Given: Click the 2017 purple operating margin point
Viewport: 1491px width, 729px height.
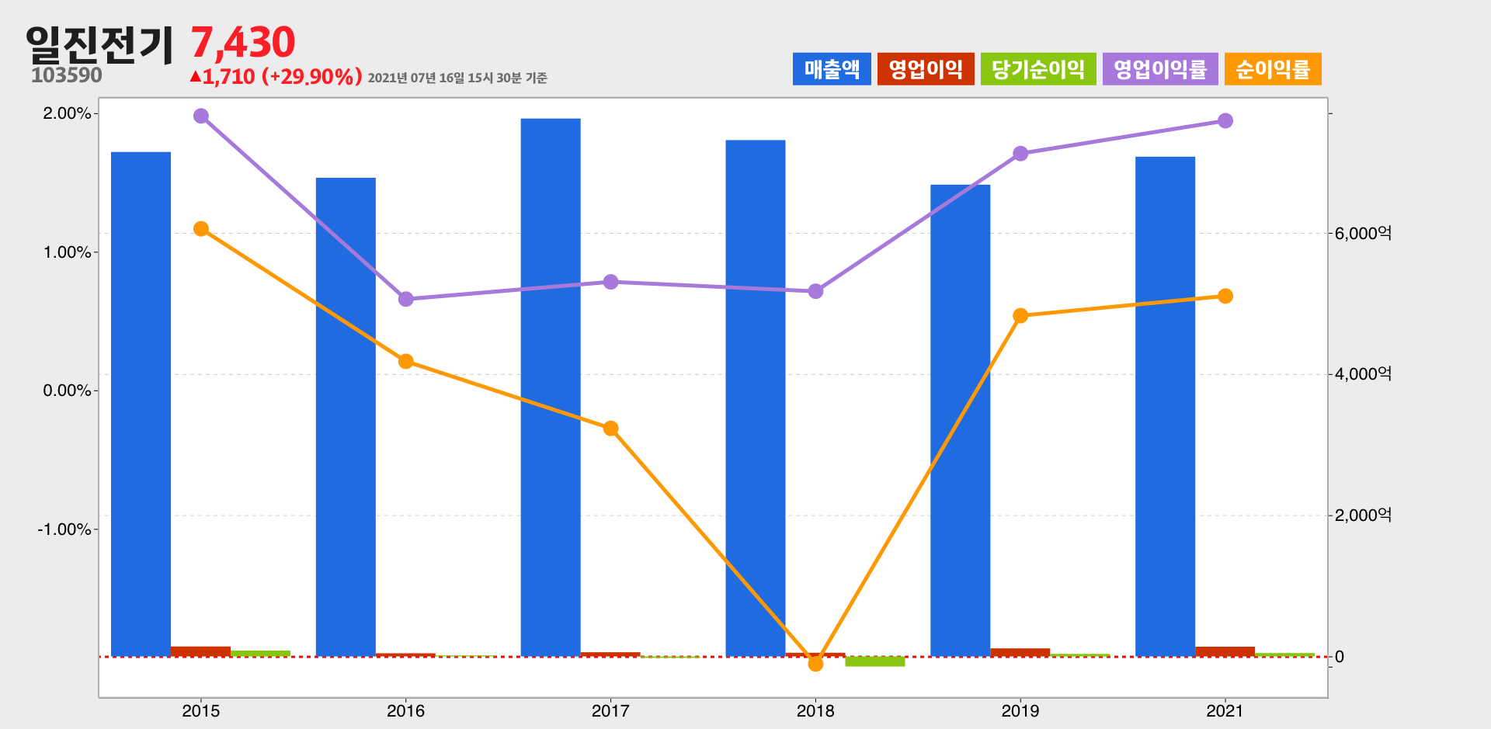Looking at the screenshot, I should [x=611, y=282].
